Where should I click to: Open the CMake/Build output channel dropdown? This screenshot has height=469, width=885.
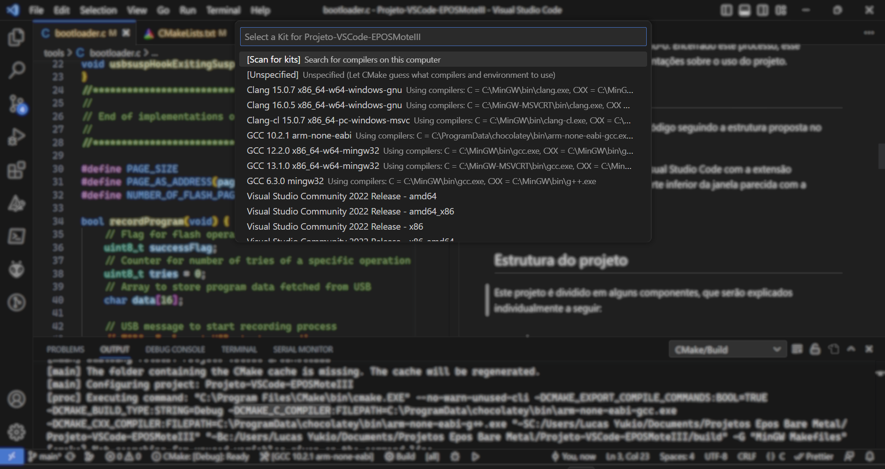point(727,350)
